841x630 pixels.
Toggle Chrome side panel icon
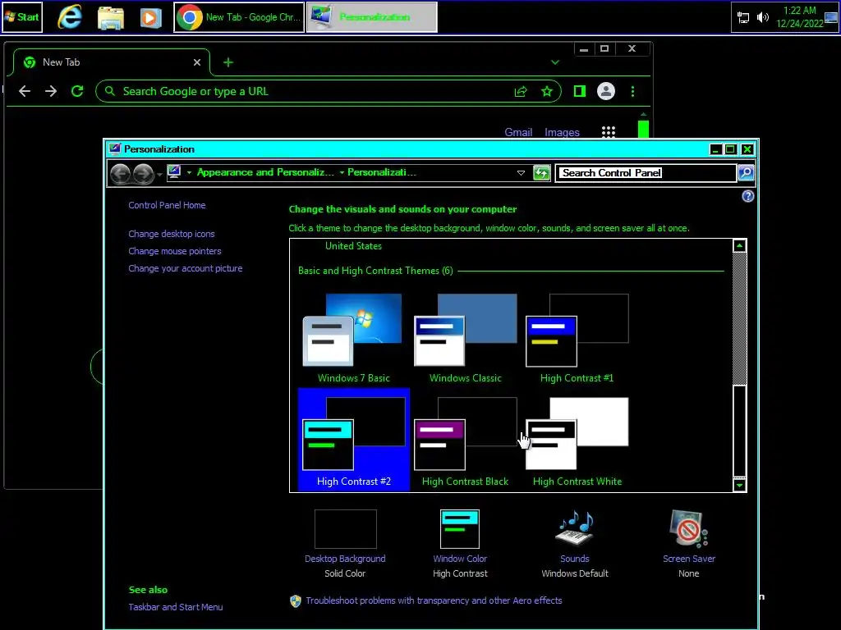tap(579, 92)
